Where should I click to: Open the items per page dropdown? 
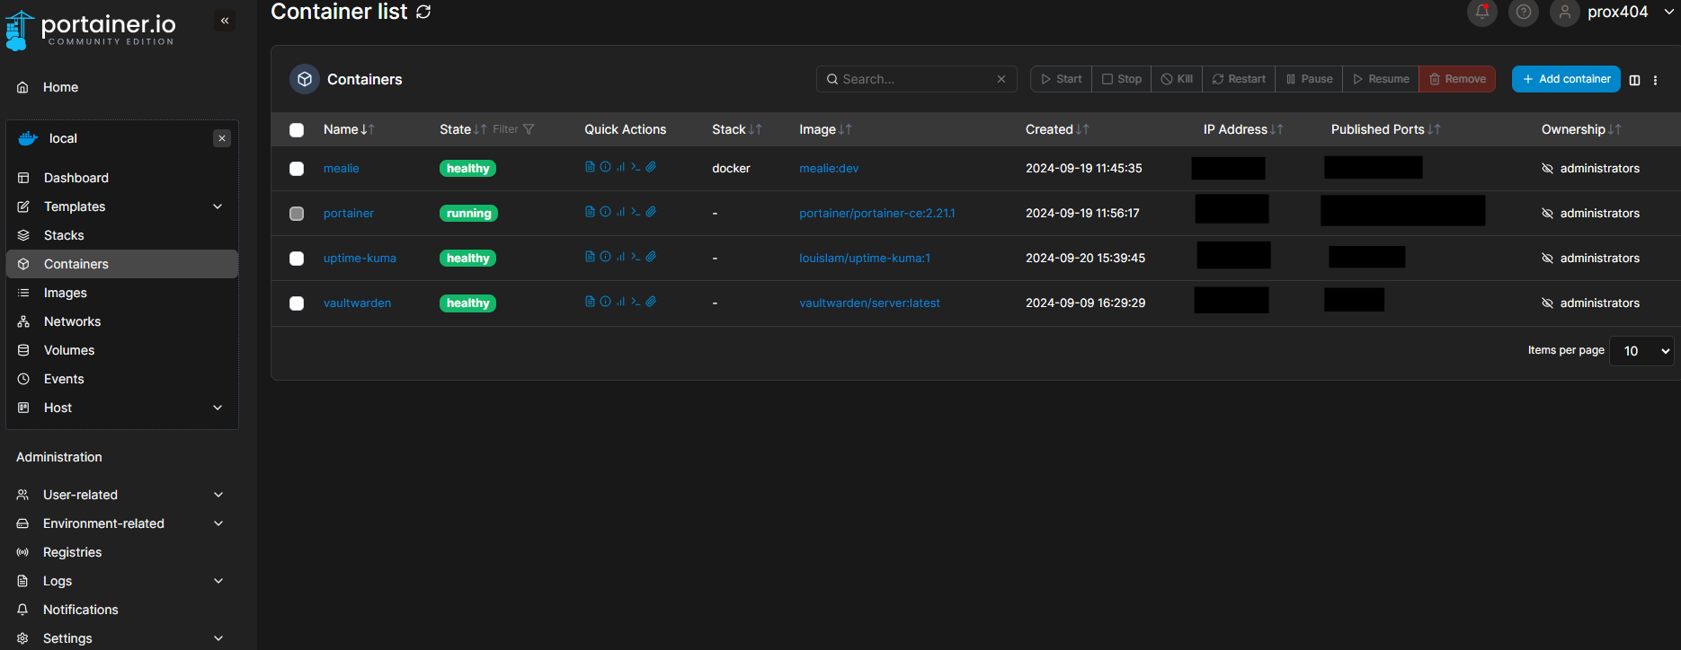tap(1641, 351)
